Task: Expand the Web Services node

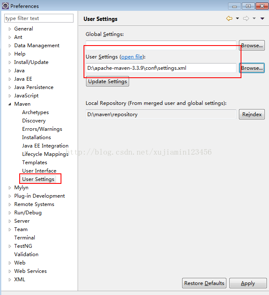Action: 10,271
